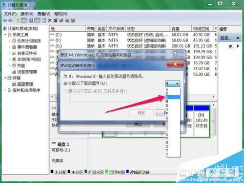Collapse the 系统工具 tree node arrow
244x183 pixels.
[x=5, y=35]
